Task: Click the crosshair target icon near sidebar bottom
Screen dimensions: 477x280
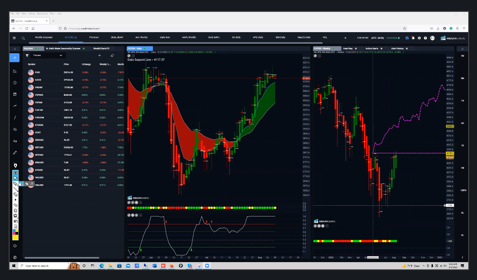Action: point(15,246)
